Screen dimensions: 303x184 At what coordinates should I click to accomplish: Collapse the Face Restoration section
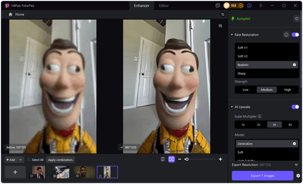[x=232, y=35]
